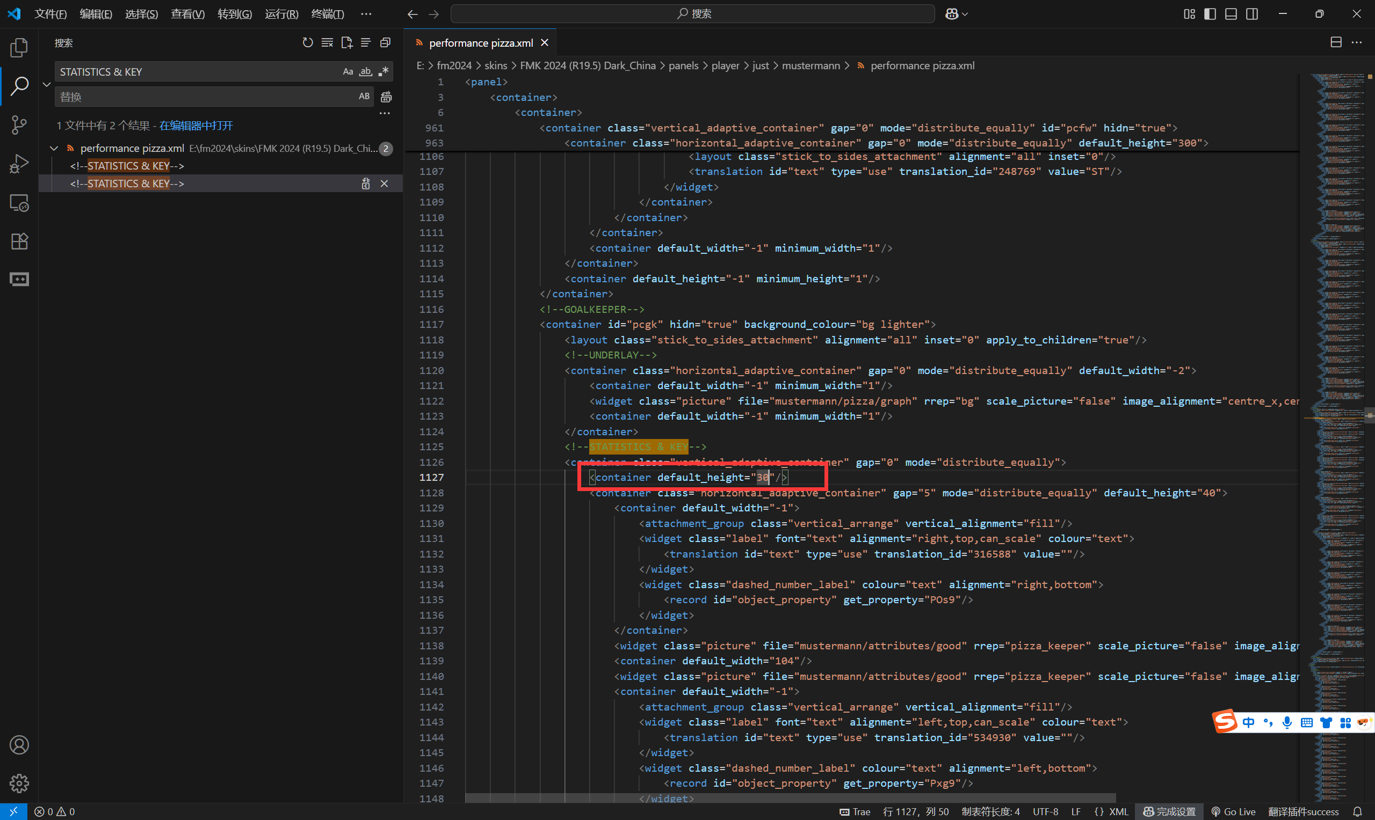
Task: Open the 文件(F) menu
Action: (50, 14)
